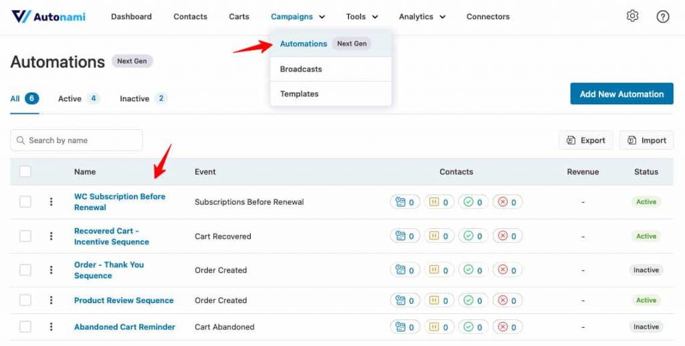Check the box for Recovered Cart - Incentive Sequence
The image size is (685, 346).
click(x=25, y=236)
